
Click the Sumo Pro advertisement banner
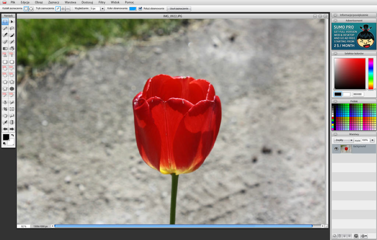[353, 36]
